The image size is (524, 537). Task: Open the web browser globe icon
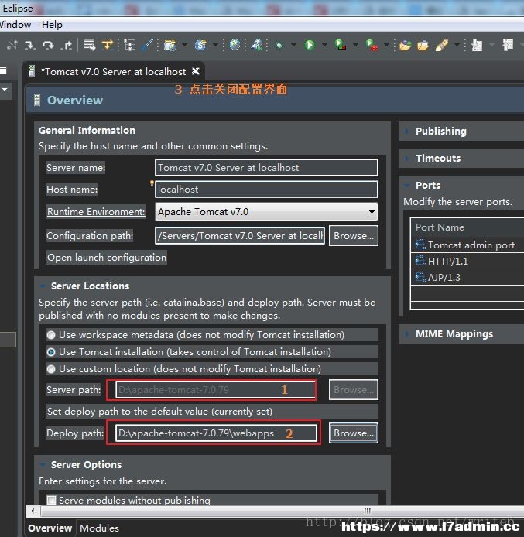coord(235,45)
